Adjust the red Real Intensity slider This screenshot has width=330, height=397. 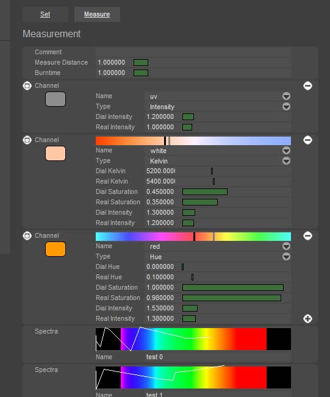point(189,318)
